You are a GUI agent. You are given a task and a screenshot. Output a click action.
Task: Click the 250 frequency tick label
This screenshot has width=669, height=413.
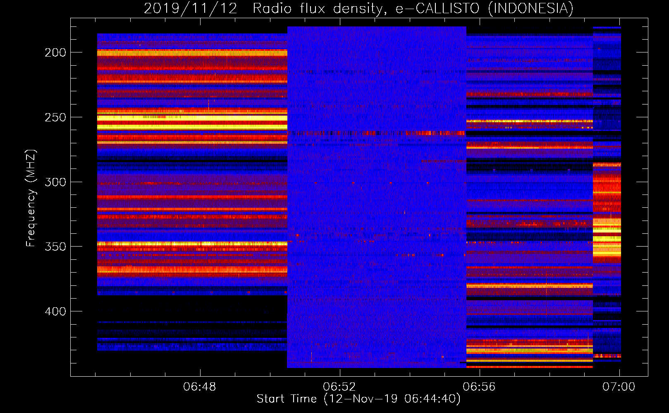(55, 117)
